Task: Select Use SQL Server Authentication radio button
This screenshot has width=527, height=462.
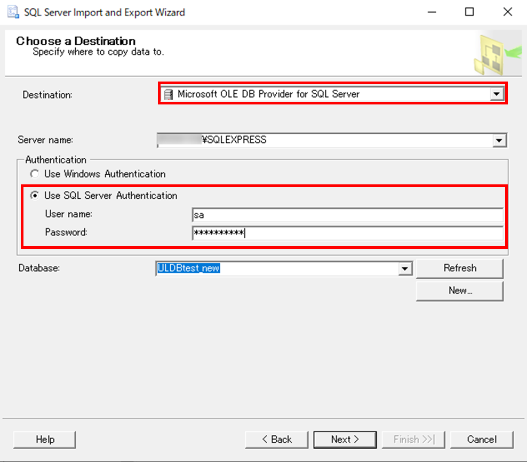Action: (34, 196)
